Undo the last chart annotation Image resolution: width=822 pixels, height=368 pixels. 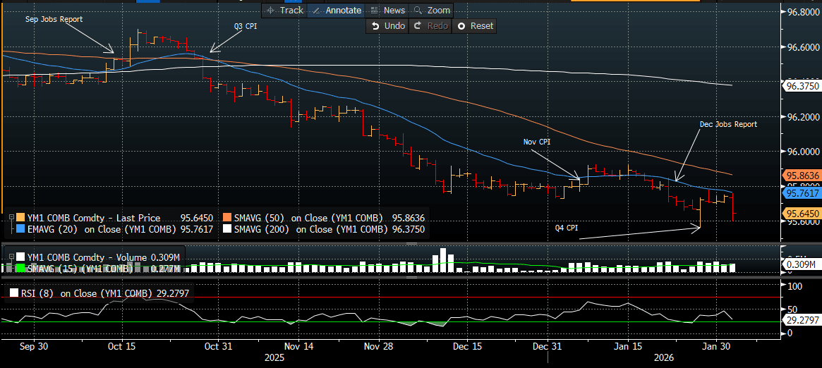pos(387,25)
